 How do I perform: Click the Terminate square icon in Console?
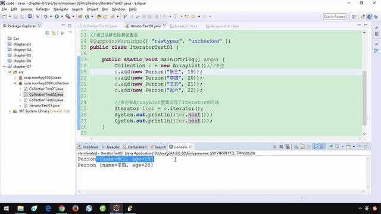tap(274, 147)
